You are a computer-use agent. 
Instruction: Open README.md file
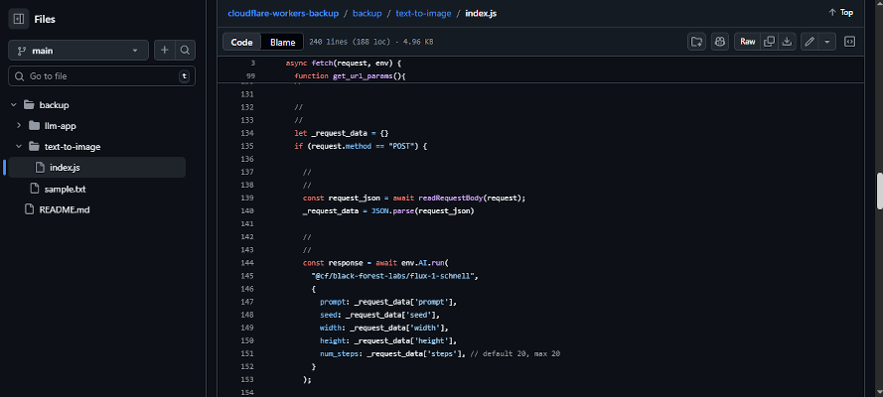65,209
